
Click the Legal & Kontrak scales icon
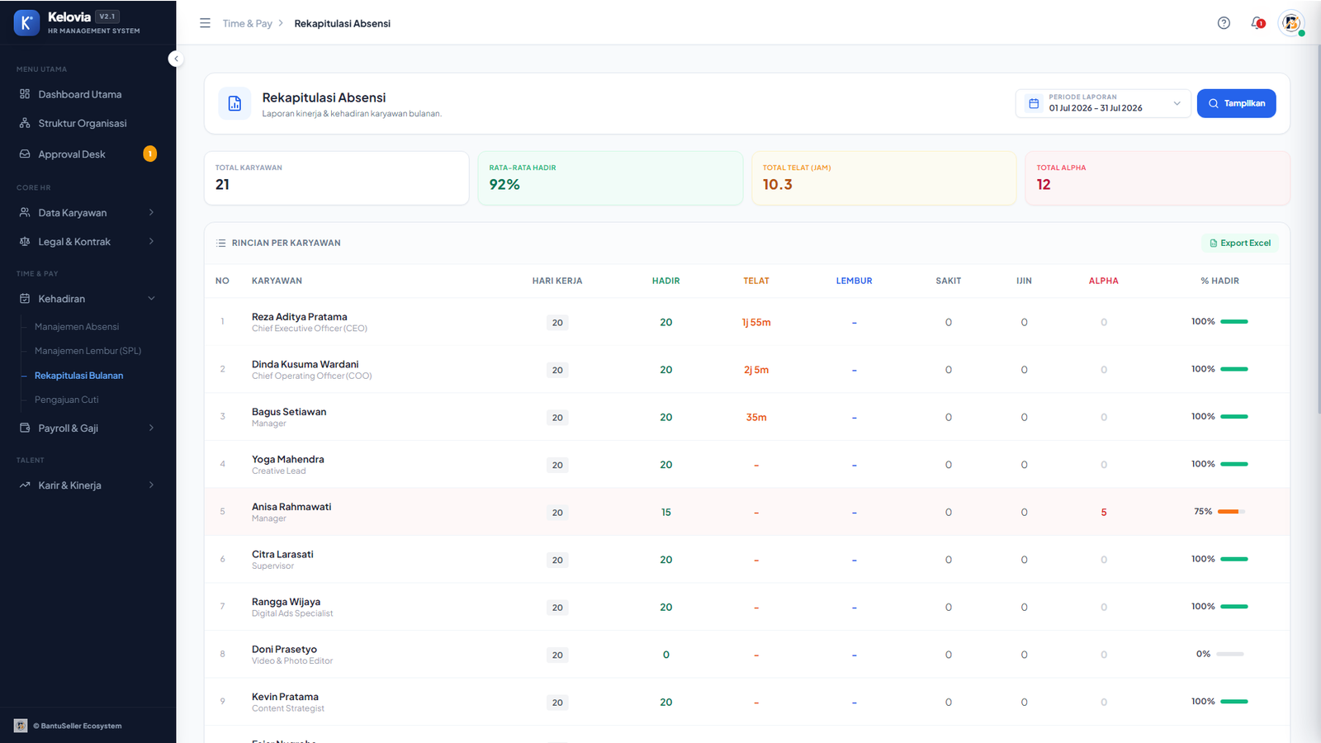click(x=25, y=242)
